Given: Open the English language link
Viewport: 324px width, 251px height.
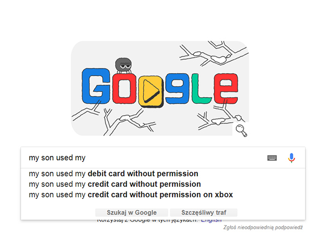Looking at the screenshot, I should coord(211,221).
